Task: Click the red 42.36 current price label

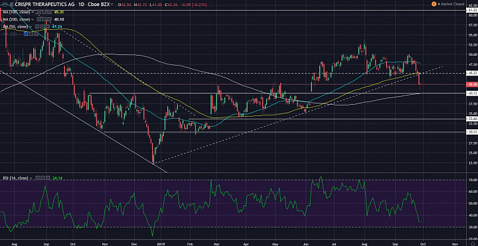Action: coord(473,84)
